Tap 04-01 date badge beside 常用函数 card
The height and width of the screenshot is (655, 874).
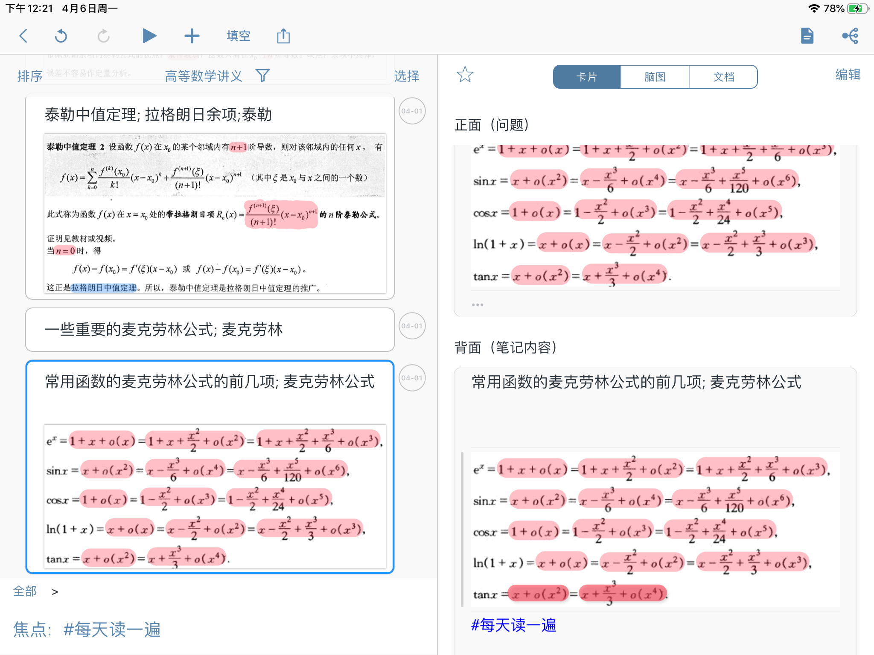pyautogui.click(x=412, y=378)
